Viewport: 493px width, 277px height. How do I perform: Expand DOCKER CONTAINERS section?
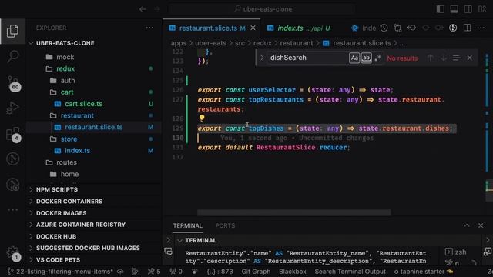coord(69,202)
